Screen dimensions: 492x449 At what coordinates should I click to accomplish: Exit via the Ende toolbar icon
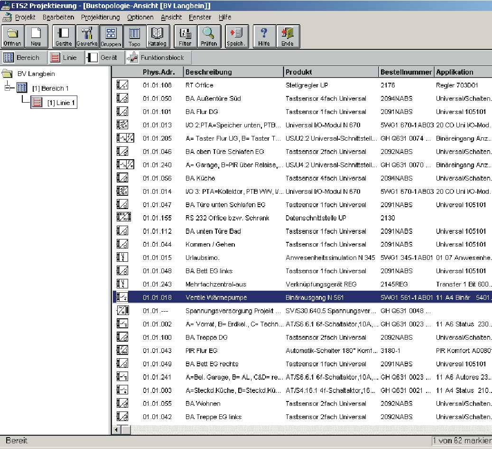tap(288, 37)
